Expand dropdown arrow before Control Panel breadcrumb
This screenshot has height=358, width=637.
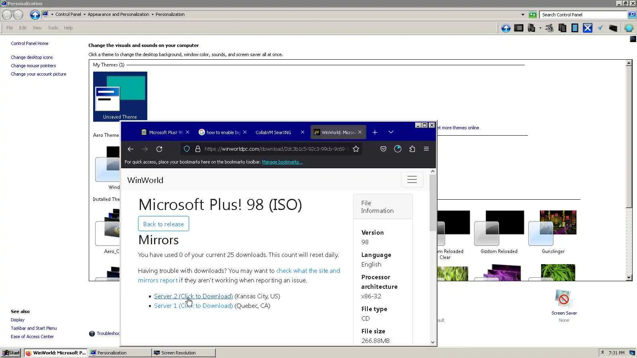tap(52, 14)
